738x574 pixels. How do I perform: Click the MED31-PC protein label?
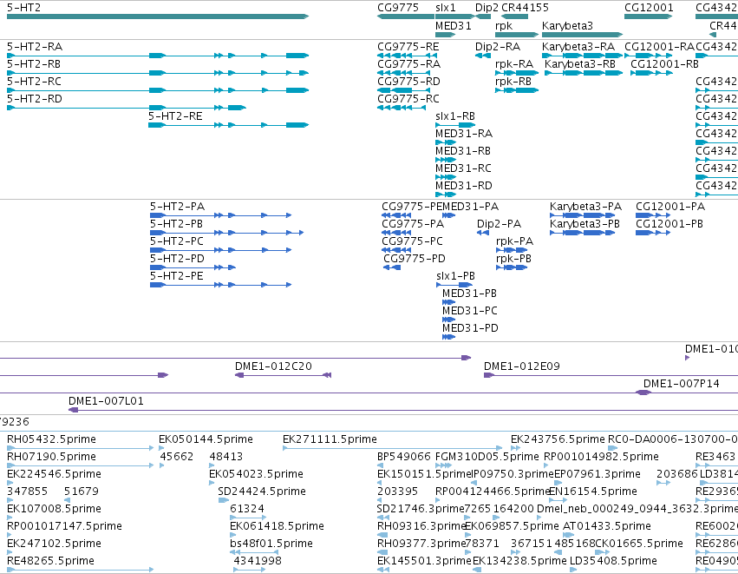coord(470,312)
